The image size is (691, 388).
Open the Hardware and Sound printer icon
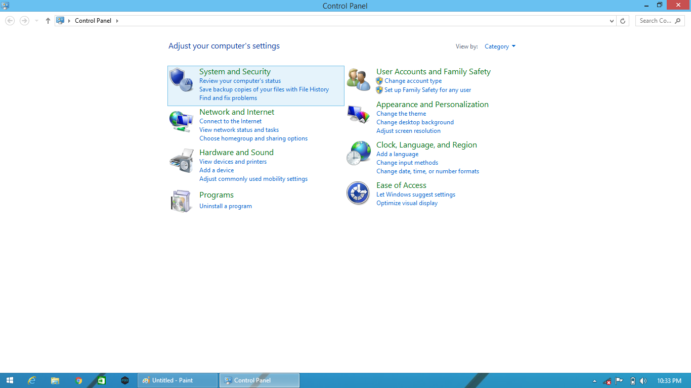tap(181, 161)
